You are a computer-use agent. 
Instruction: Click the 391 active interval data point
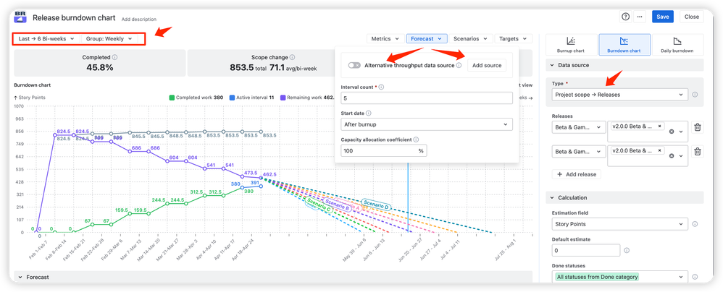[262, 186]
